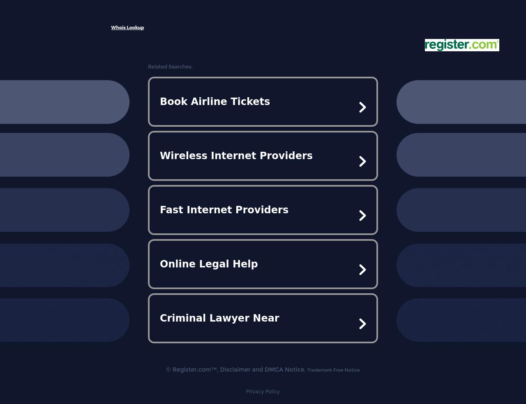Viewport: 526px width, 404px height.
Task: Click the arrow beside Book Airline Tickets
Action: point(362,107)
